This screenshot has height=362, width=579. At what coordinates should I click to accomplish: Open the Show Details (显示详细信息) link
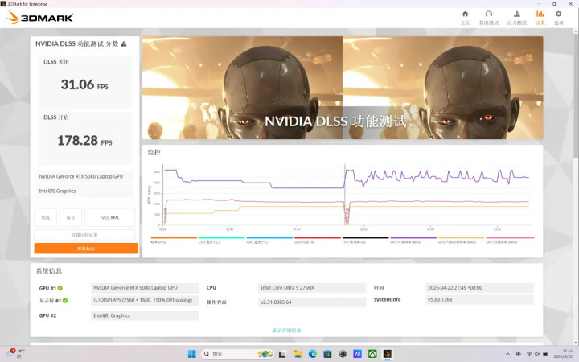pos(286,331)
